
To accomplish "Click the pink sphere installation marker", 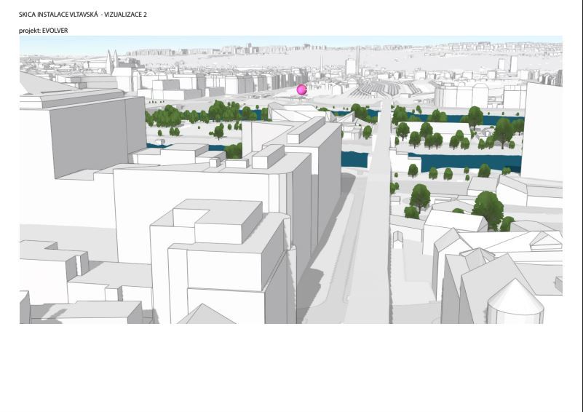I will (302, 90).
